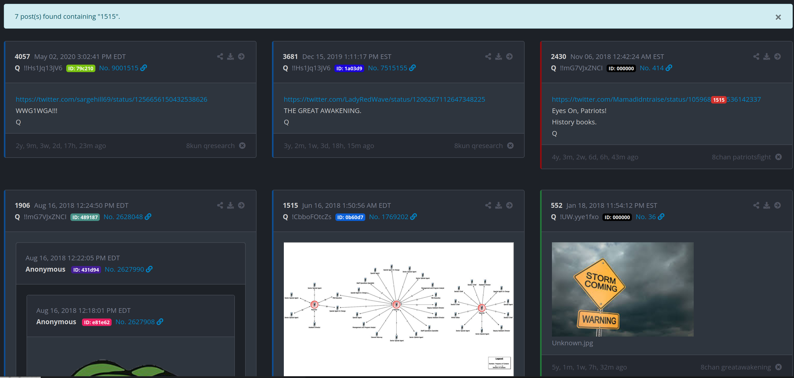
Task: Share post 4057
Action: coord(220,56)
